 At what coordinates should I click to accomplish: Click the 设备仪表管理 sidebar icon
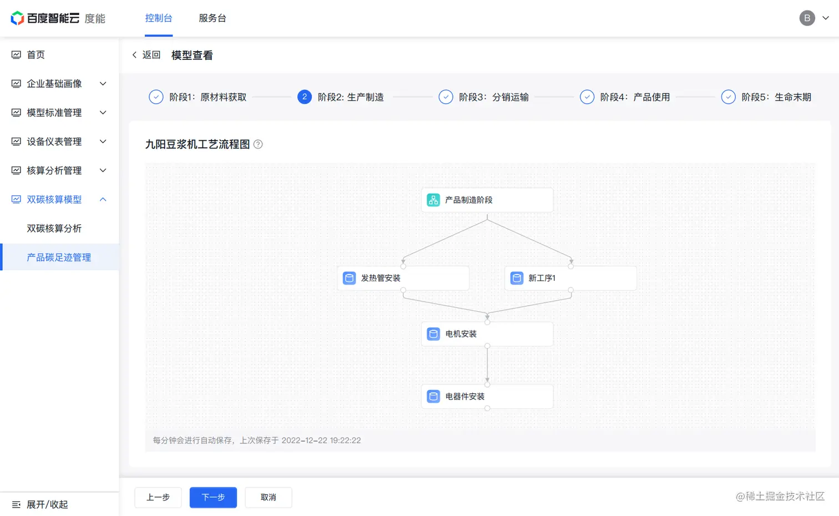16,141
